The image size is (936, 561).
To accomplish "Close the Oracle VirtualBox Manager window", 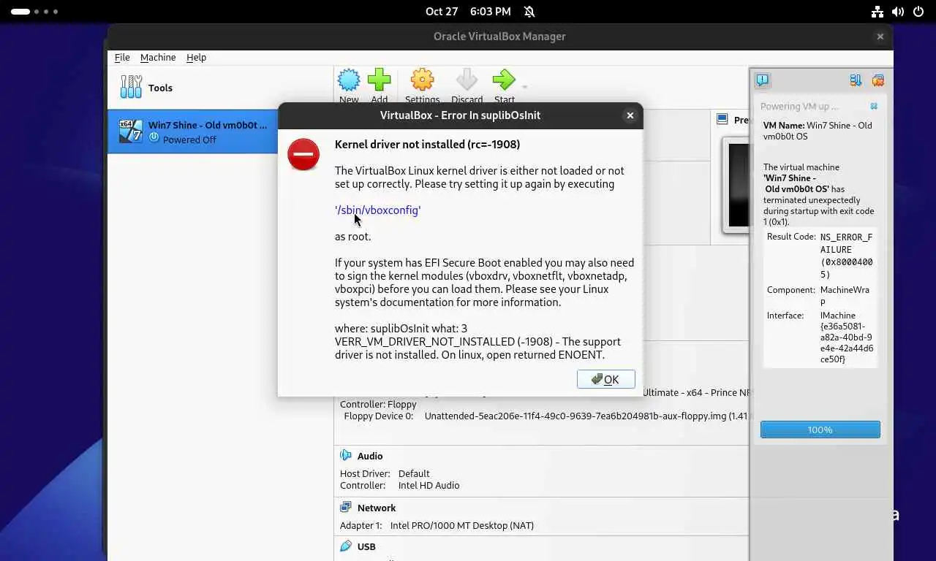I will coord(880,37).
